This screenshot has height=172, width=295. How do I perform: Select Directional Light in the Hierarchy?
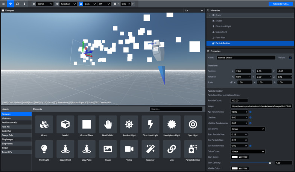223,26
